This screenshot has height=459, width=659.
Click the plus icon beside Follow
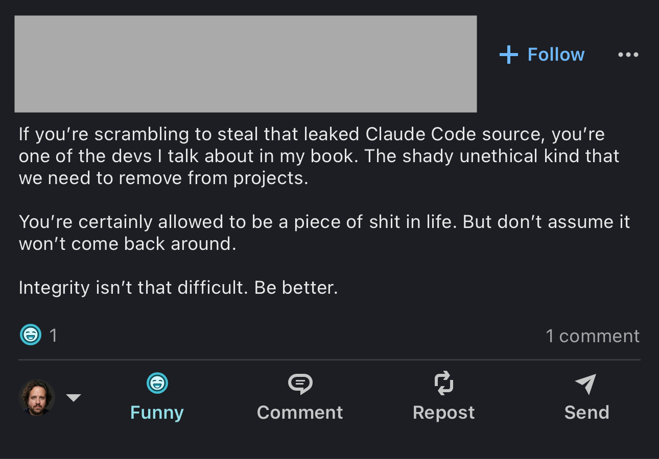pos(509,55)
